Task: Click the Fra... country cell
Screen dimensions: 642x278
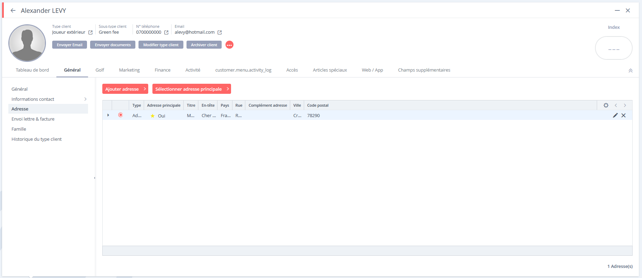Action: click(226, 115)
